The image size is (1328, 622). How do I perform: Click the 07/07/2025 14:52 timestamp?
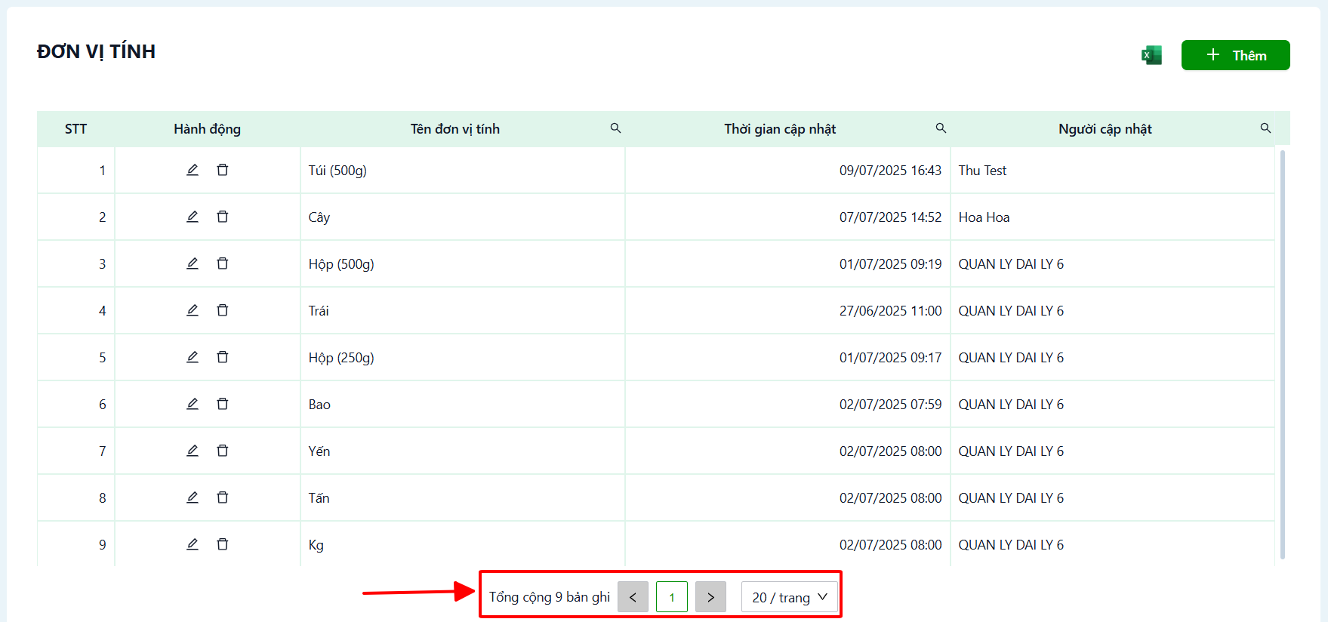891,217
